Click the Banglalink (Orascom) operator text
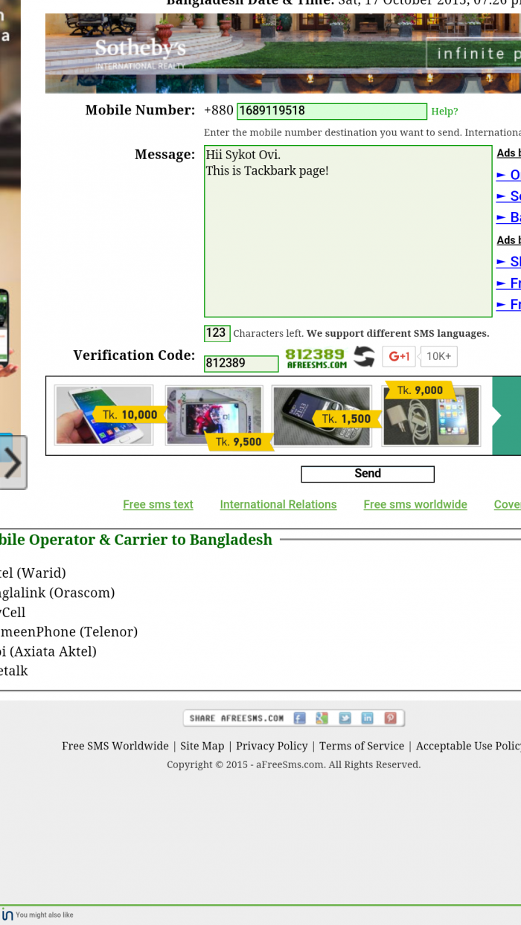Screen dimensions: 521x925 [57, 593]
